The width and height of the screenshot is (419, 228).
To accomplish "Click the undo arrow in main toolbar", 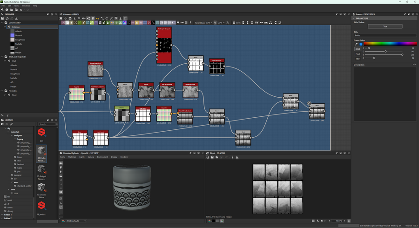I will coord(21,10).
